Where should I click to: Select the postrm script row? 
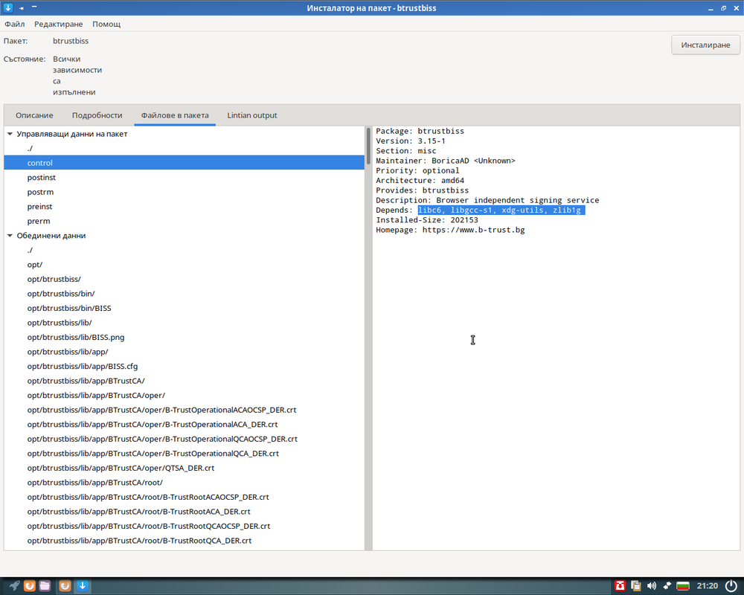pos(184,192)
